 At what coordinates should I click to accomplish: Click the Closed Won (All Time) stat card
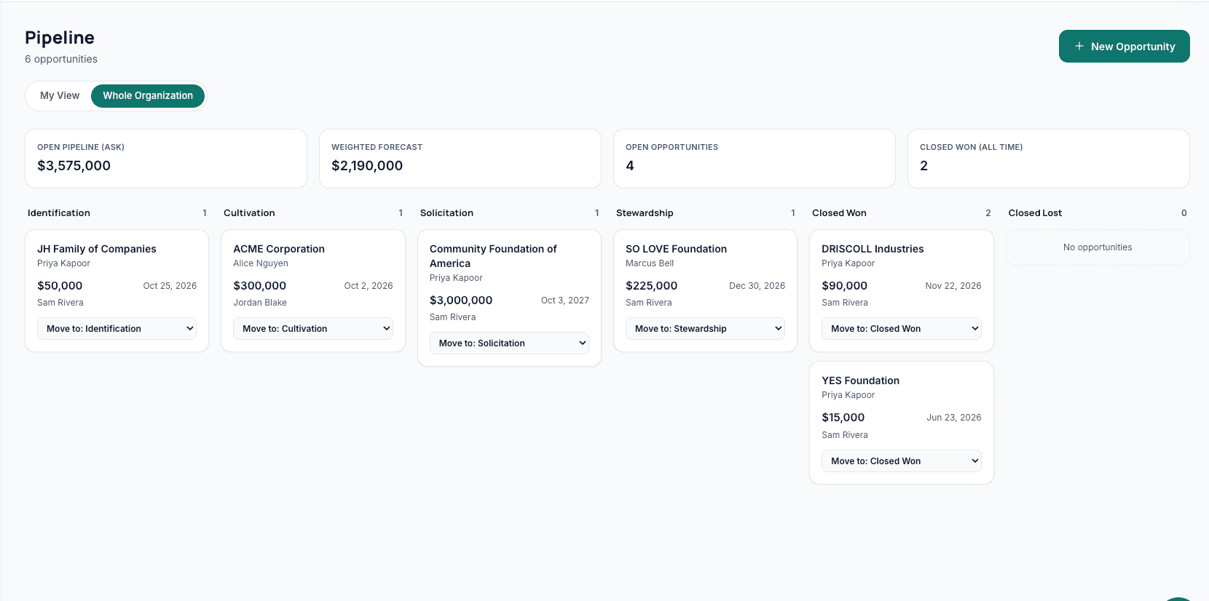pyautogui.click(x=1049, y=159)
